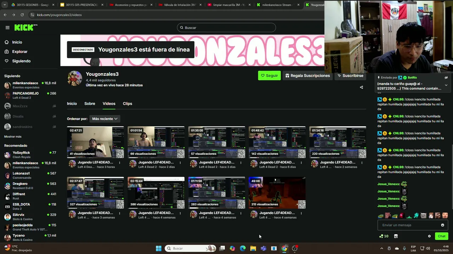Share the Yougonzales3 channel via share icon
Image resolution: width=453 pixels, height=254 pixels.
pos(361,87)
